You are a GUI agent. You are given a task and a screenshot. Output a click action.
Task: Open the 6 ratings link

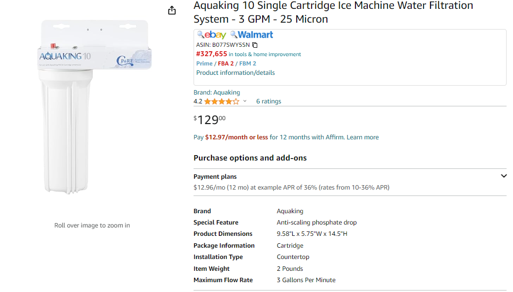click(x=268, y=101)
